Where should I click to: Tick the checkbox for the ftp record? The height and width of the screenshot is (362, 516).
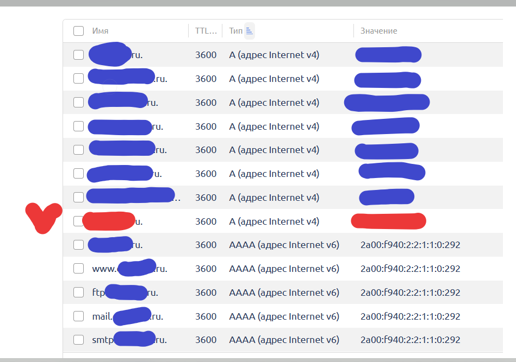pyautogui.click(x=78, y=292)
